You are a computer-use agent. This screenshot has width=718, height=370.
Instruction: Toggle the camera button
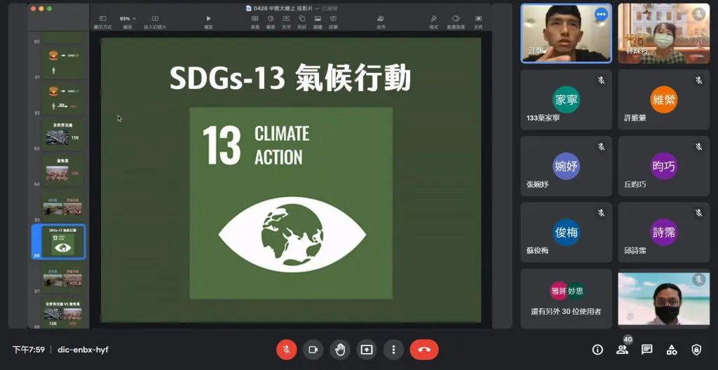click(x=313, y=349)
